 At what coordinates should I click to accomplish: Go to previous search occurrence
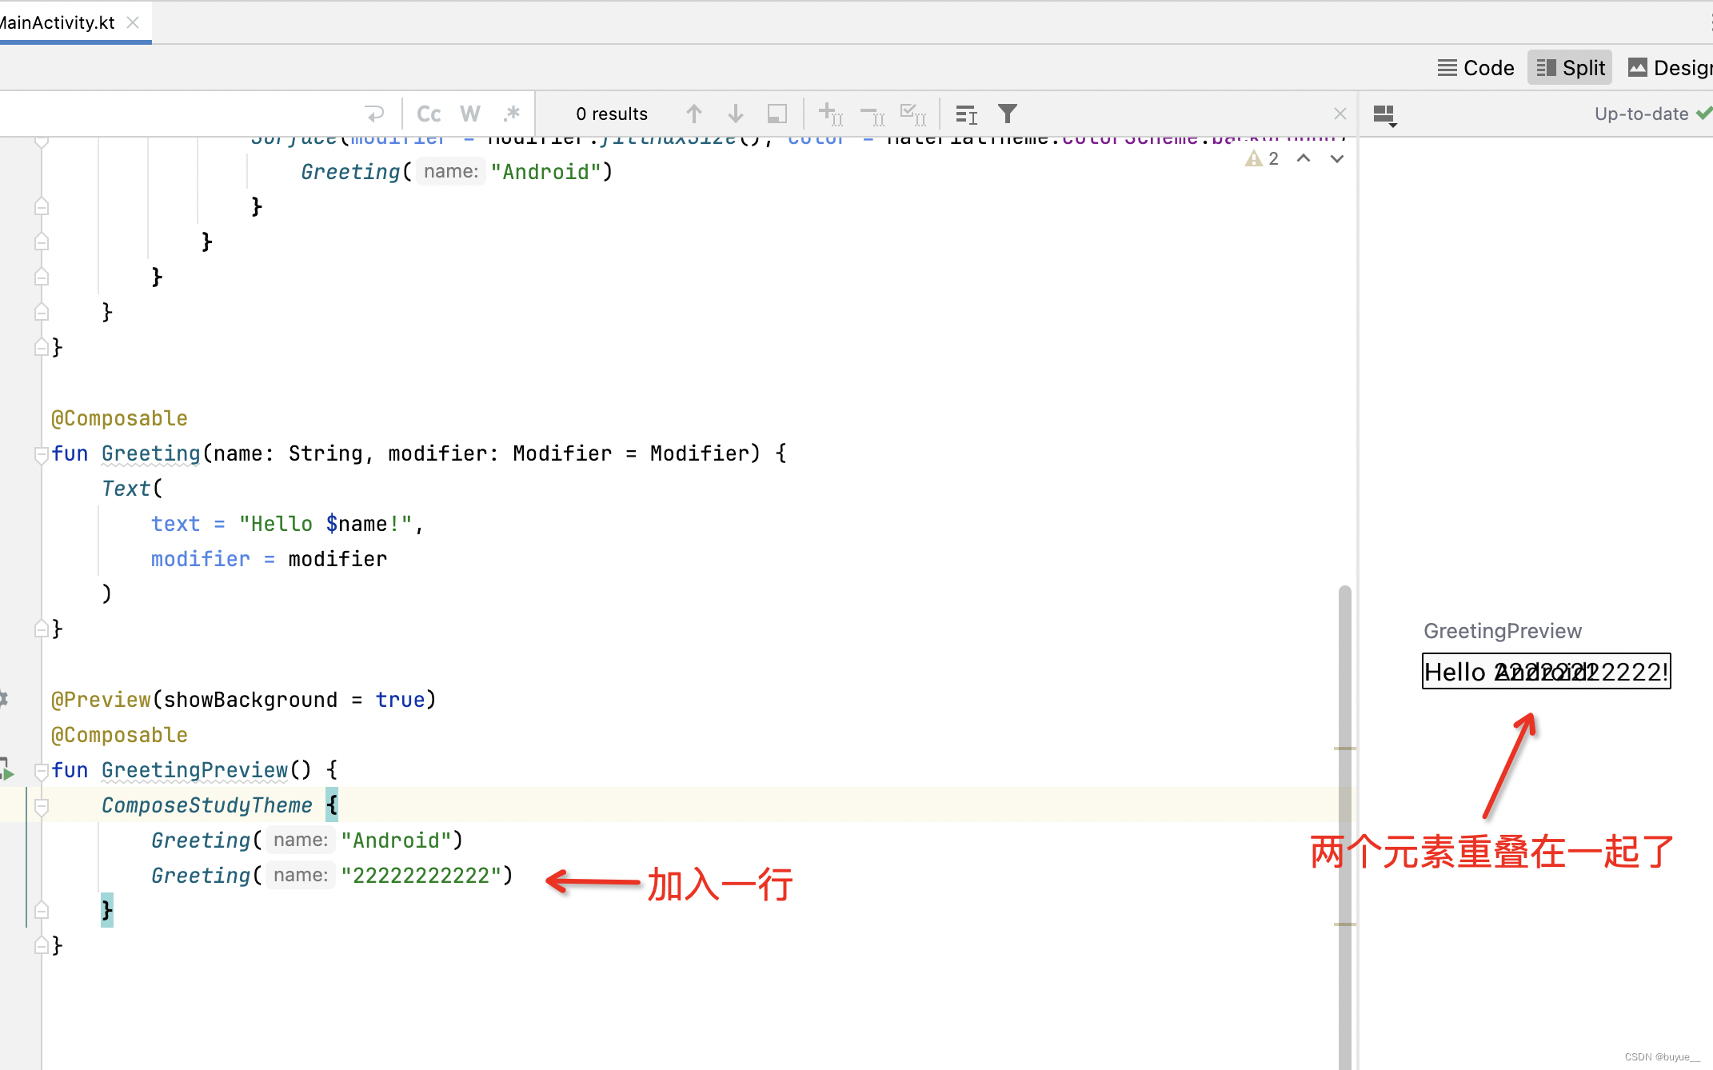point(694,114)
